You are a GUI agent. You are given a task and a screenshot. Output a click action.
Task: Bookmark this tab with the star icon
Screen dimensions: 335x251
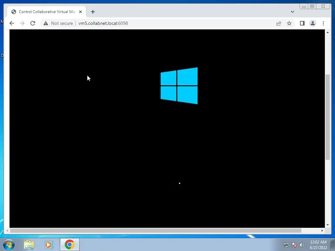pyautogui.click(x=289, y=23)
